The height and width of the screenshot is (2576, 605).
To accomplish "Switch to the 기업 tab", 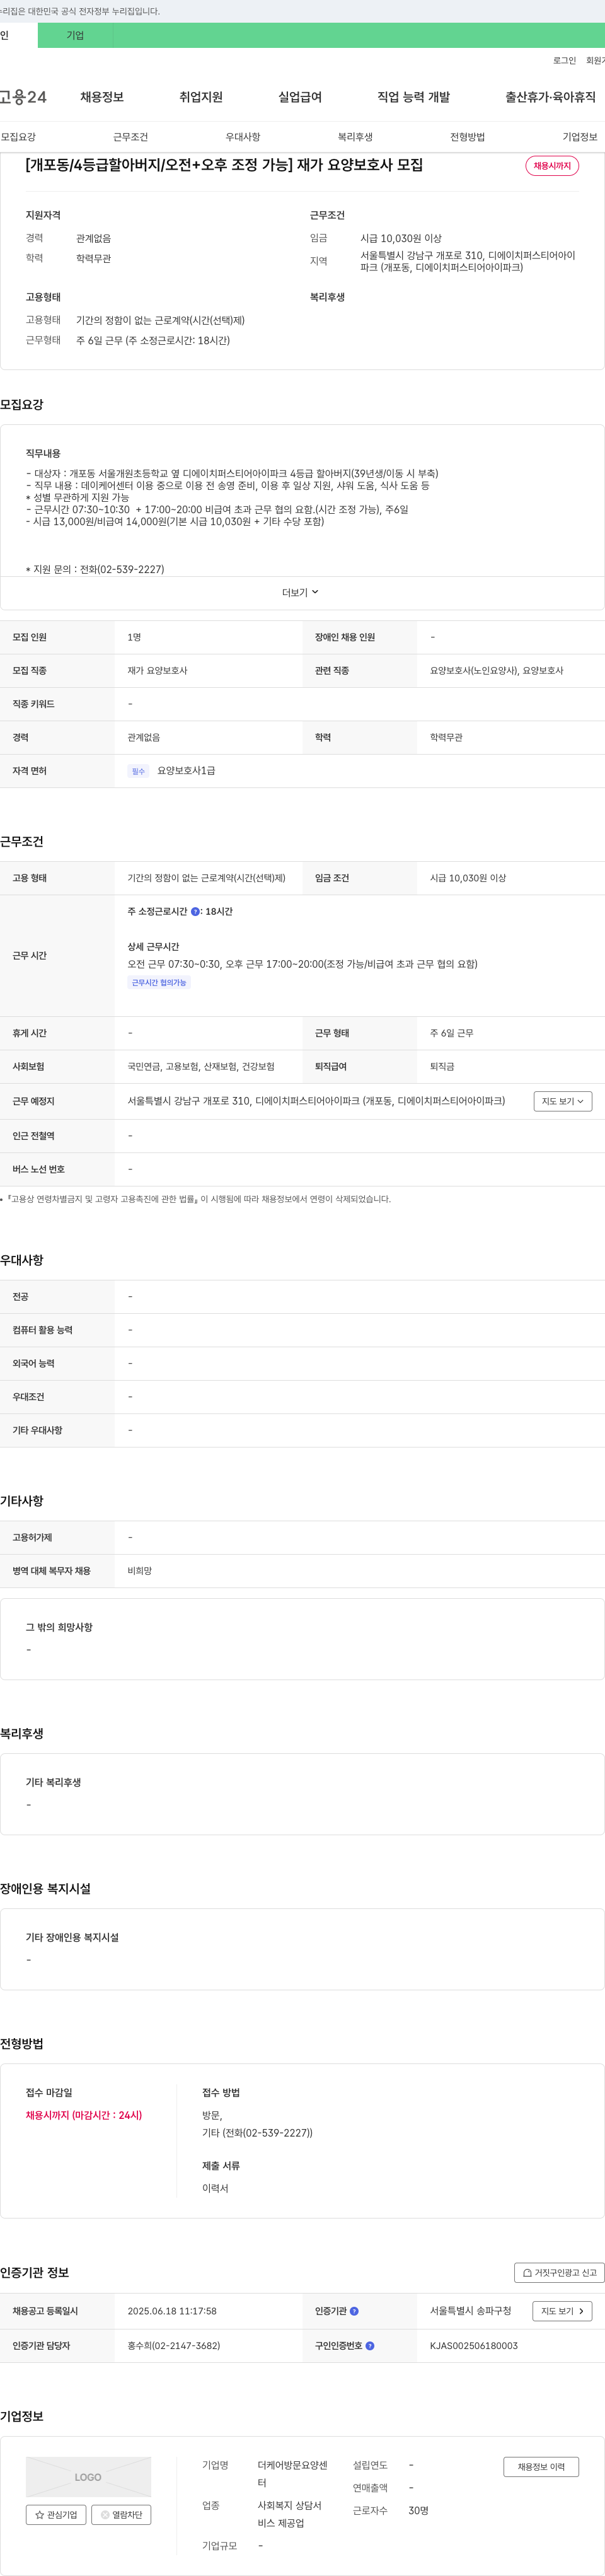I will coord(75,35).
